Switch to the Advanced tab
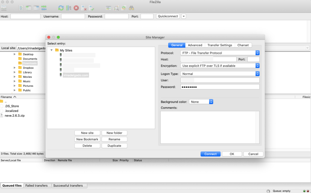This screenshot has height=193, width=311. click(x=195, y=45)
